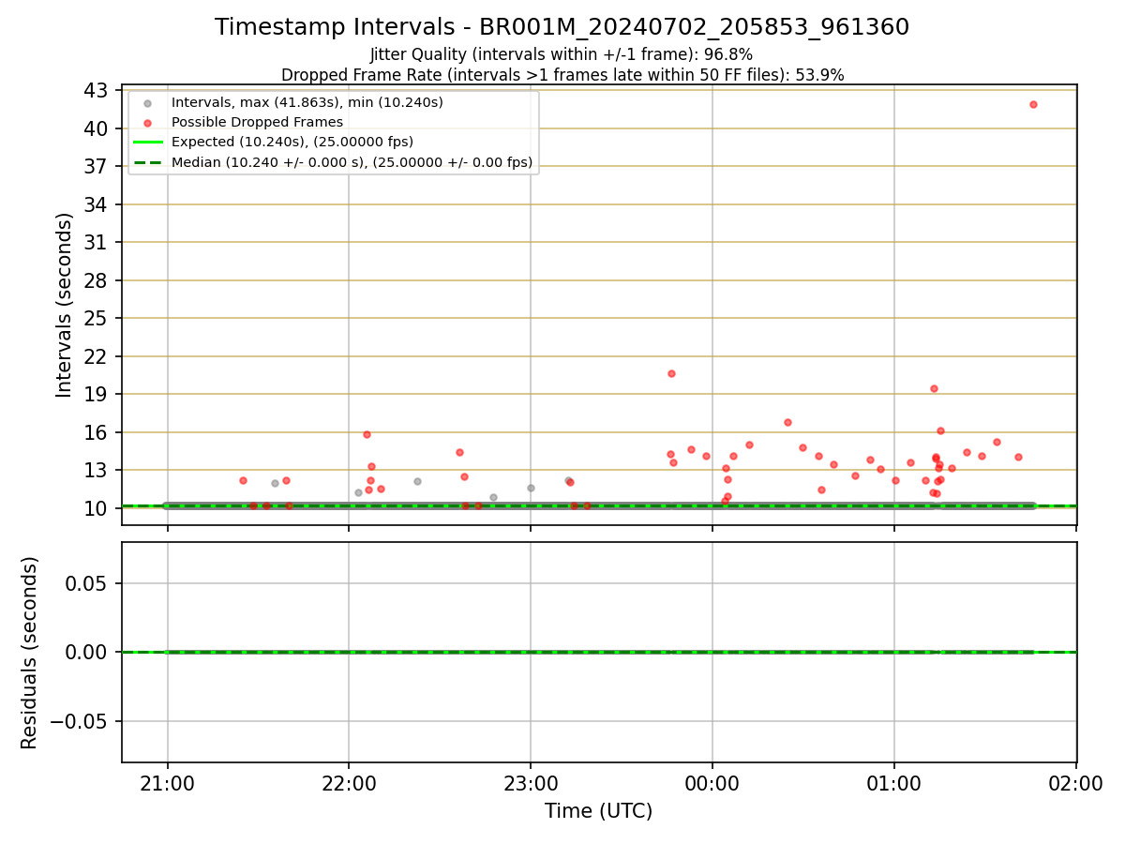The width and height of the screenshot is (1125, 844).
Task: Select the 'Dropped Frame Rate' subtitle line
Action: pyautogui.click(x=562, y=75)
